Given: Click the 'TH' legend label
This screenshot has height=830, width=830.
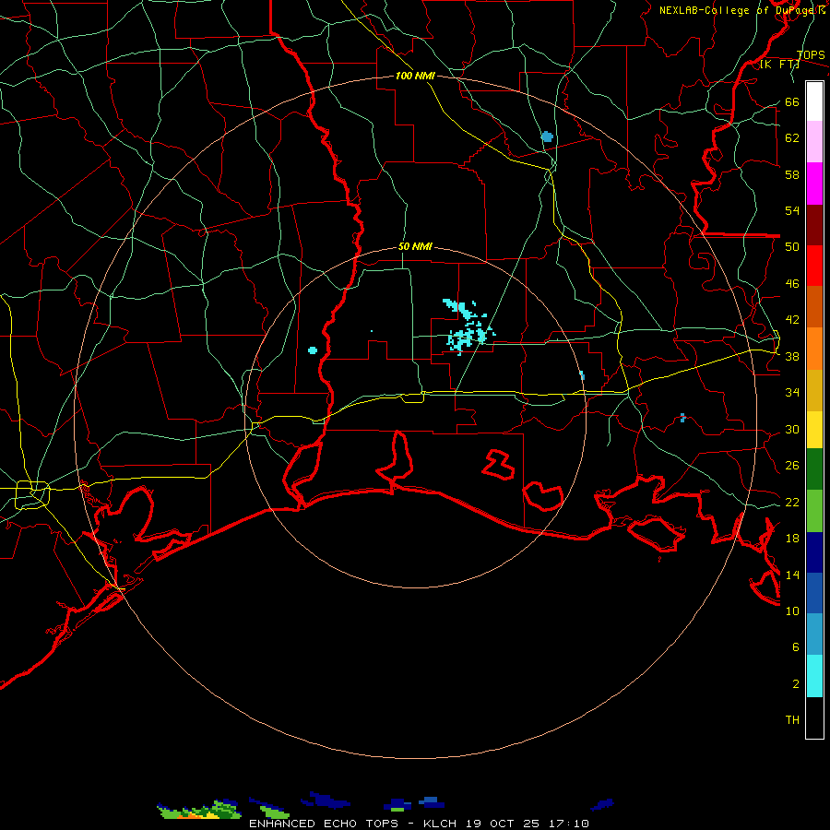Looking at the screenshot, I should (x=792, y=720).
